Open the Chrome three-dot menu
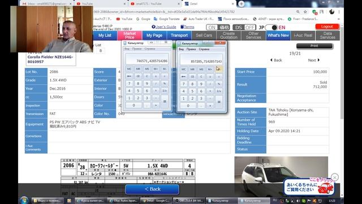This screenshot has height=204, width=362. 339,12
